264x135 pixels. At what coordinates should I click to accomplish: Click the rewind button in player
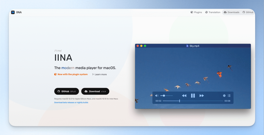point(184,96)
